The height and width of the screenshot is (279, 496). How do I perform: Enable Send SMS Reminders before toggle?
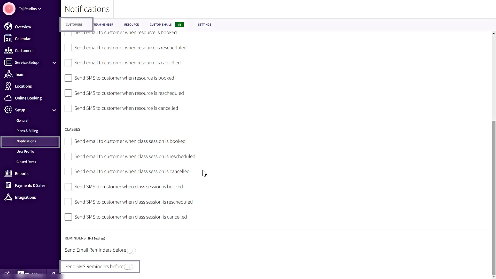click(128, 267)
